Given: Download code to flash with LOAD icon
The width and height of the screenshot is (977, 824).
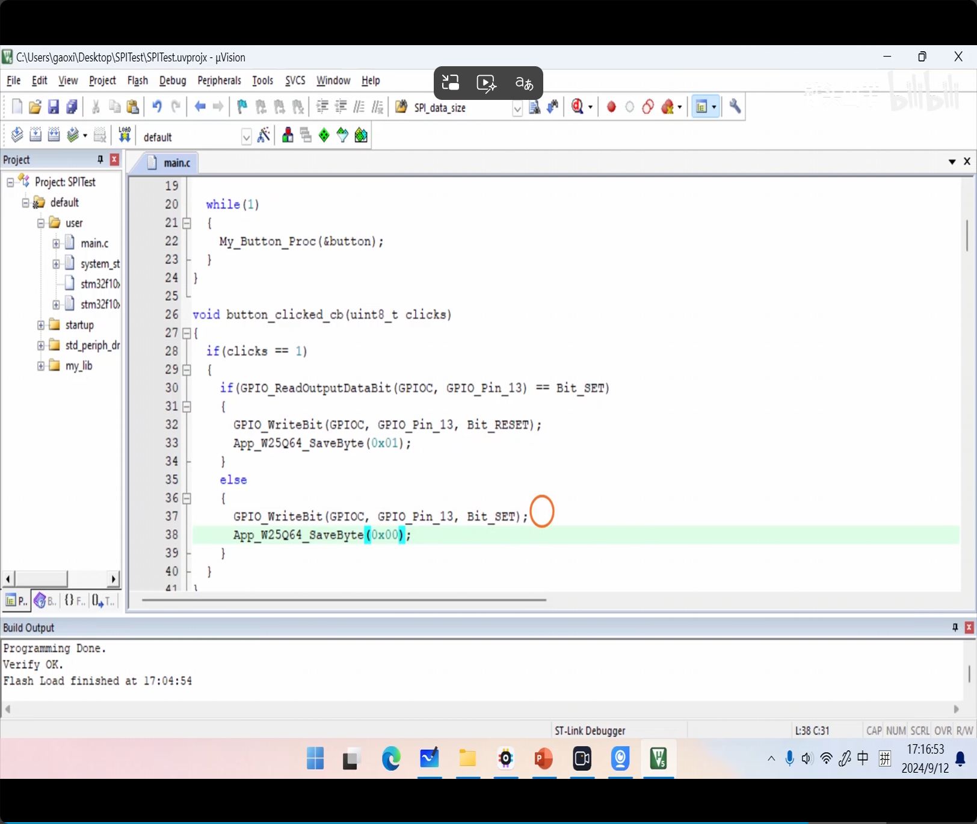Looking at the screenshot, I should [x=125, y=135].
